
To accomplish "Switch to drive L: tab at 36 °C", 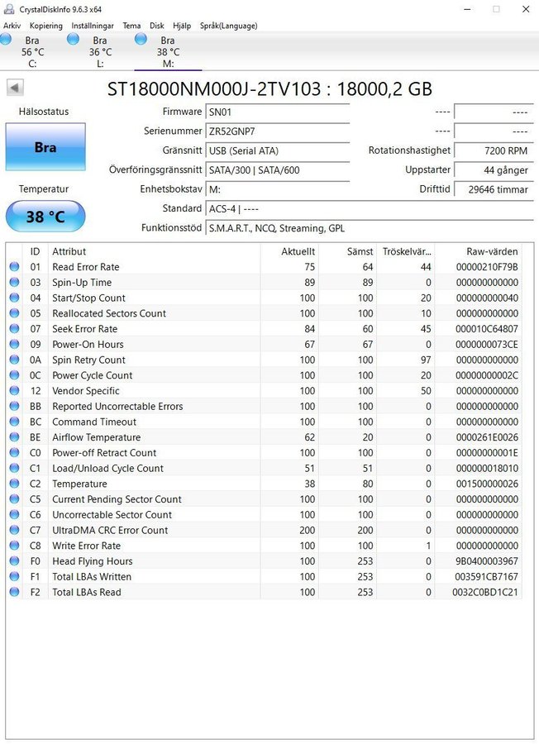I will click(100, 52).
